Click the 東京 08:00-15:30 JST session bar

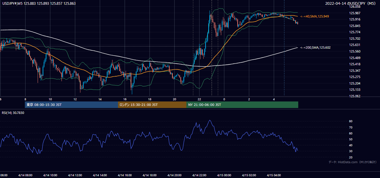pos(71,105)
